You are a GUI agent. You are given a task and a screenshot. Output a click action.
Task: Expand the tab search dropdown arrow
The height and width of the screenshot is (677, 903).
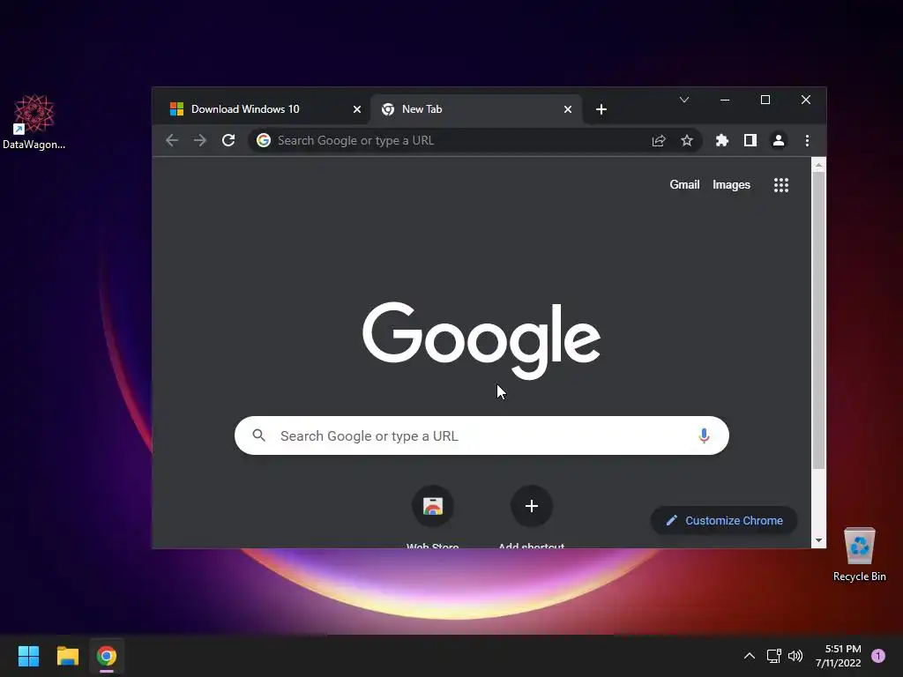pos(684,100)
